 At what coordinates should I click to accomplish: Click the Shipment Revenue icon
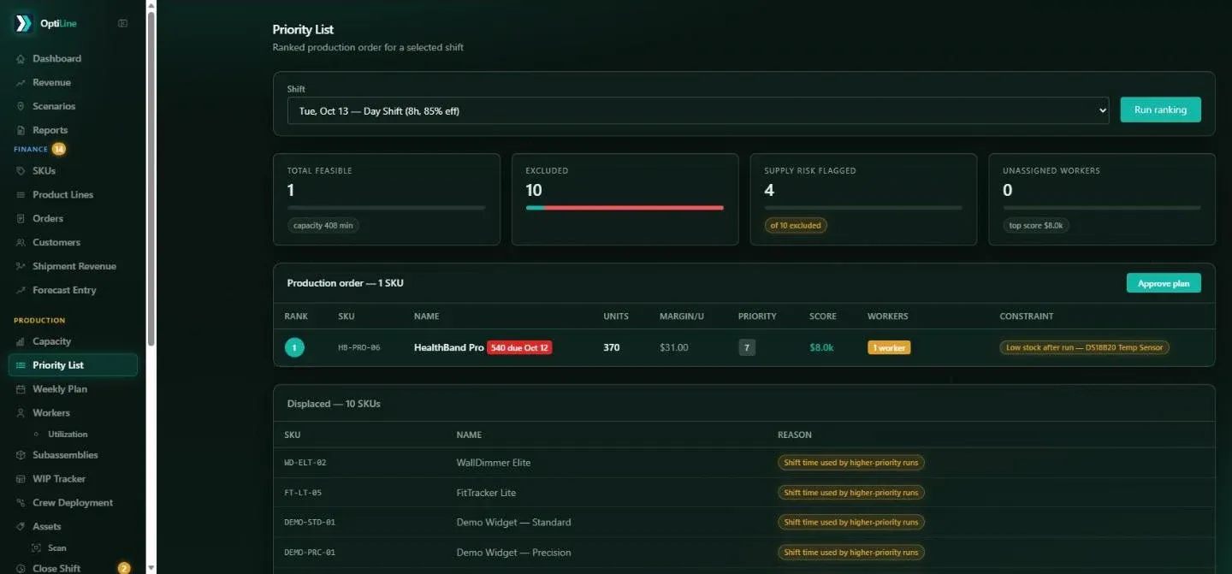click(21, 267)
